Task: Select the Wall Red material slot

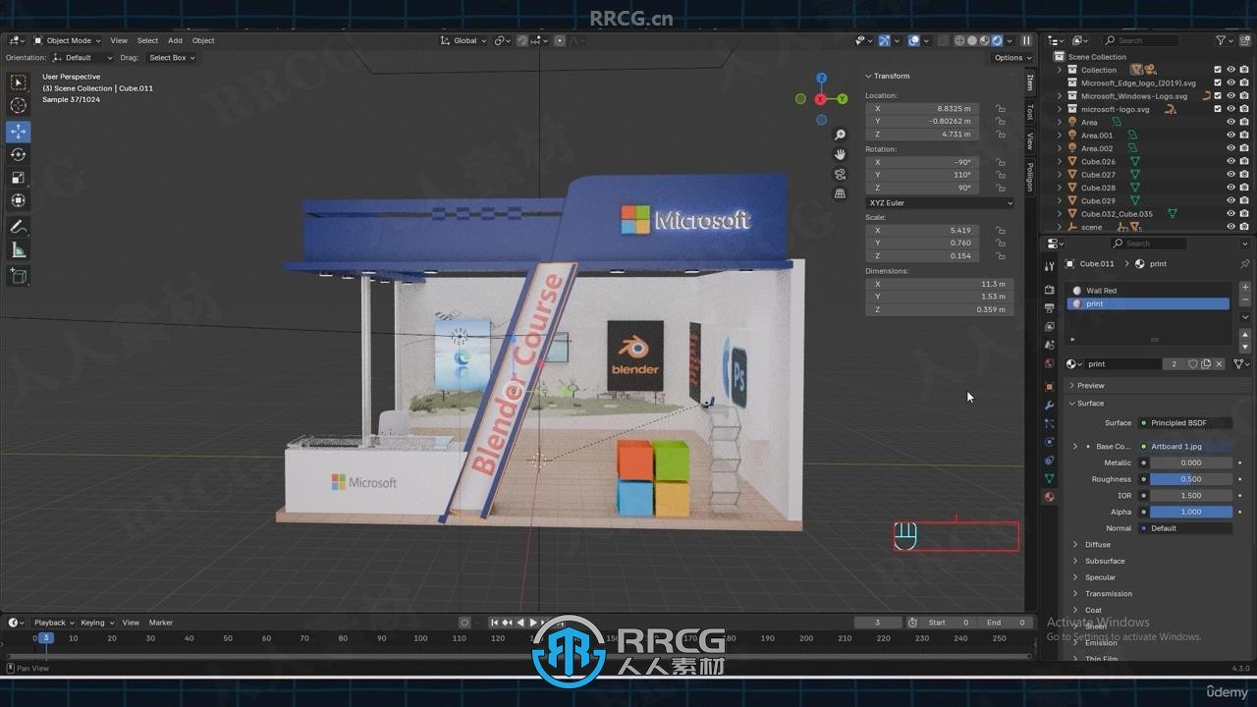Action: click(x=1148, y=291)
